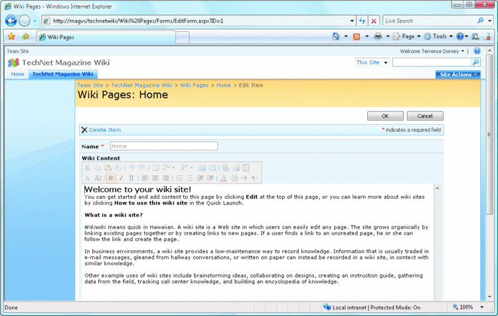Open print options dropdown arrow
The image size is (498, 316).
pyautogui.click(x=388, y=36)
